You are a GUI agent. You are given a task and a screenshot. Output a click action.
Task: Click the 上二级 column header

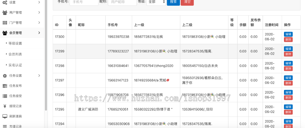tap(187, 25)
